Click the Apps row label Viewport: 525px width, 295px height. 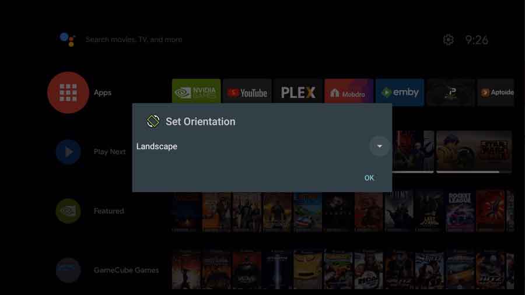pos(103,93)
